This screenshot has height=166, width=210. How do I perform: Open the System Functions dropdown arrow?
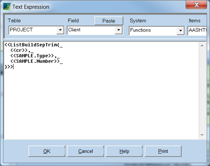pyautogui.click(x=181, y=31)
